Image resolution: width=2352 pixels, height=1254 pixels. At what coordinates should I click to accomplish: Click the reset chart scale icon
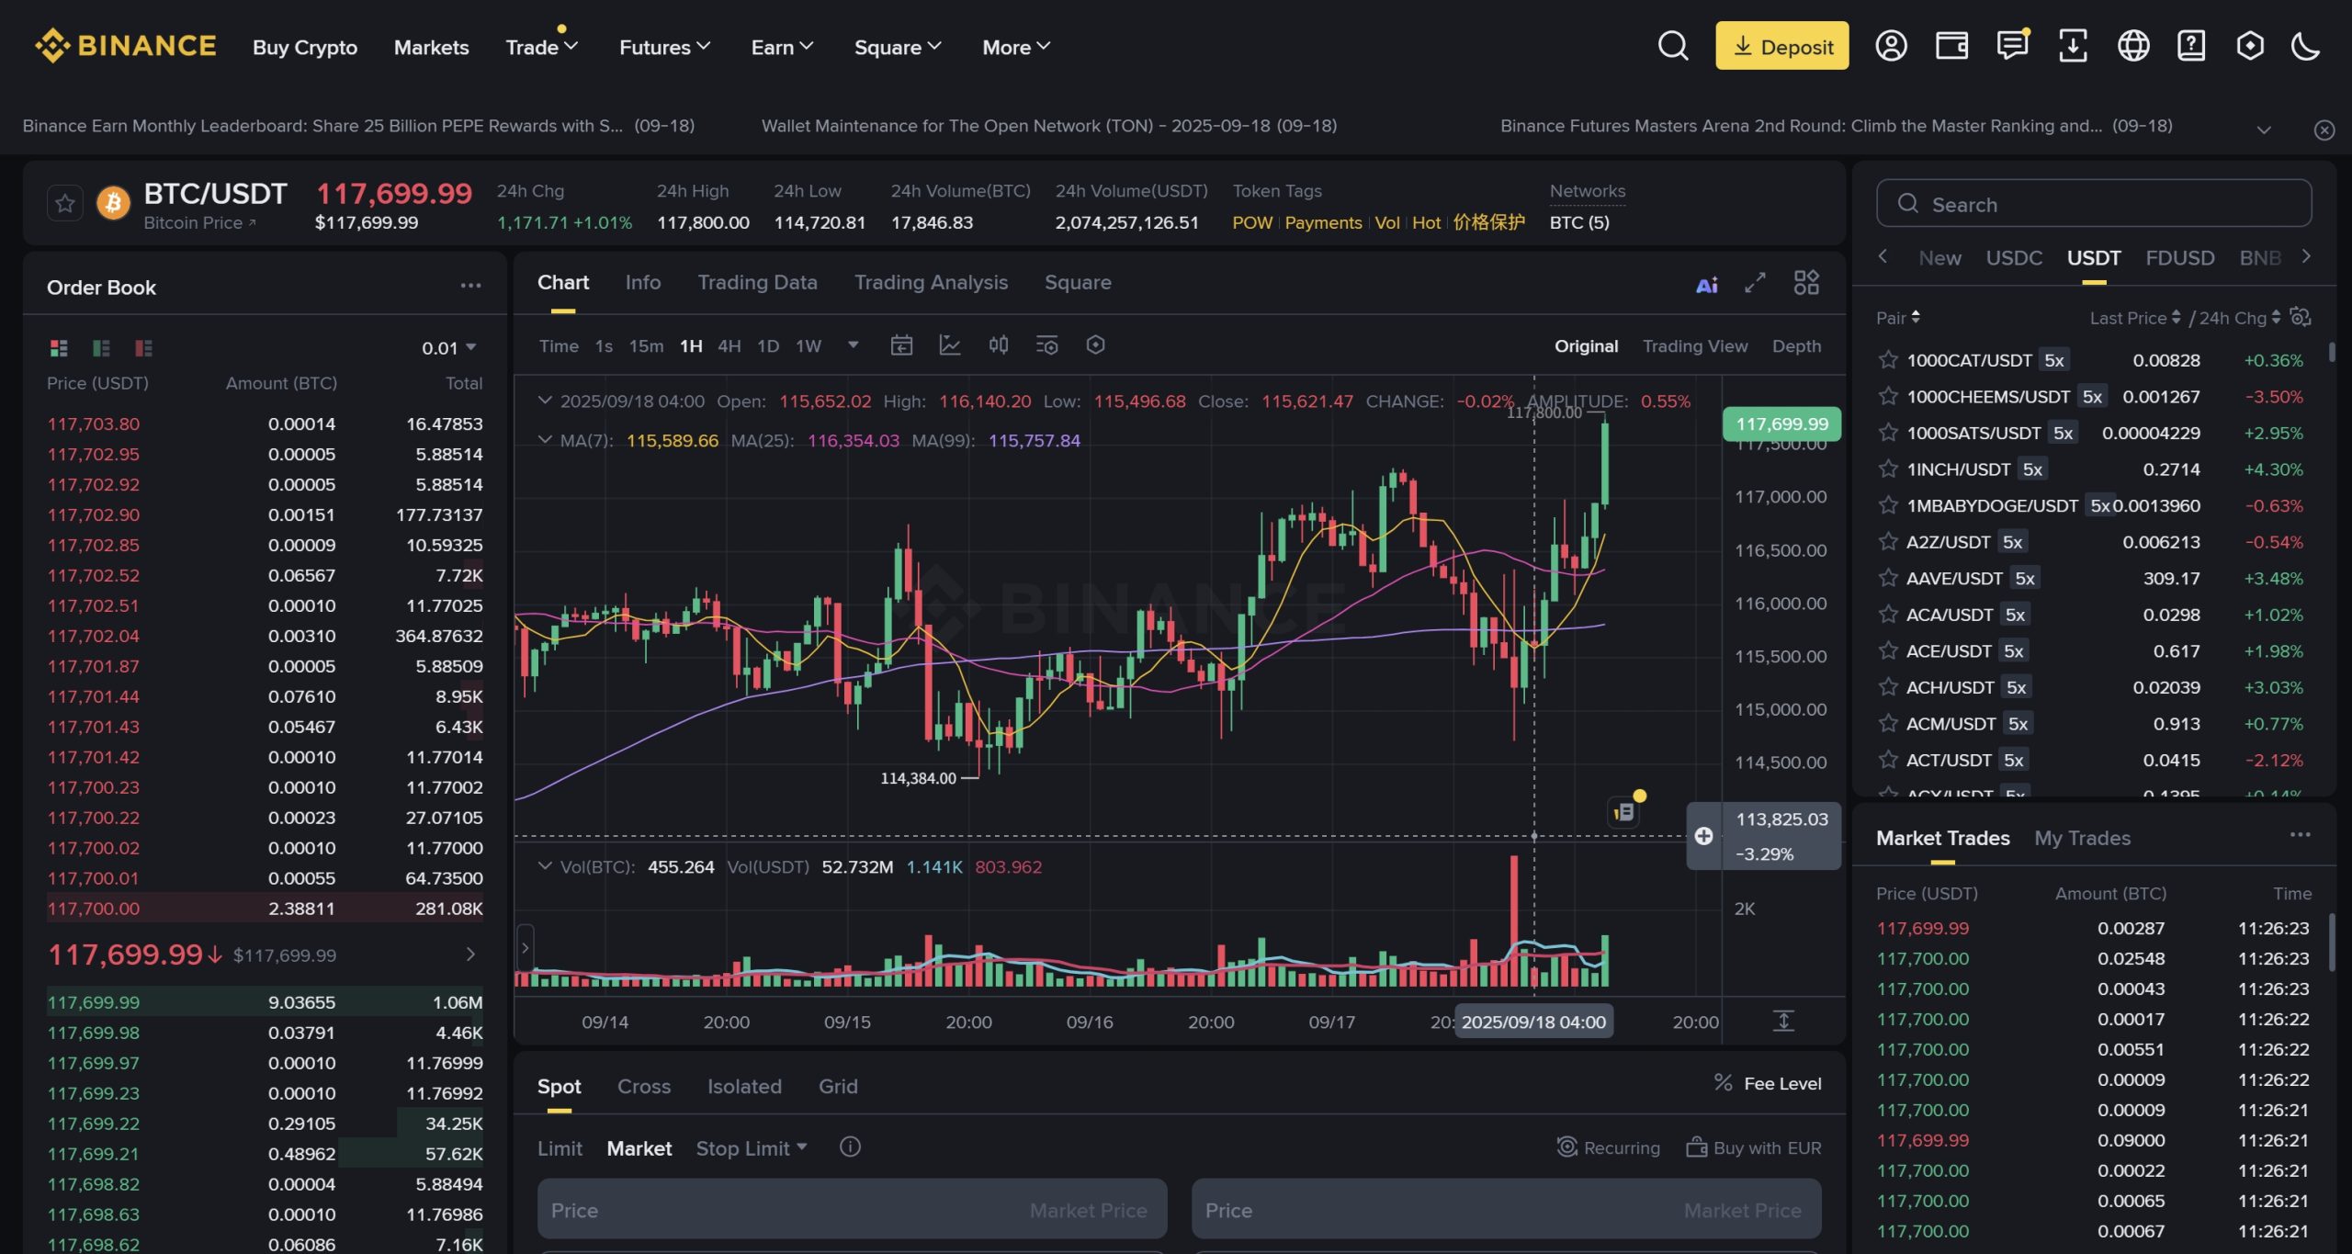click(1783, 1021)
